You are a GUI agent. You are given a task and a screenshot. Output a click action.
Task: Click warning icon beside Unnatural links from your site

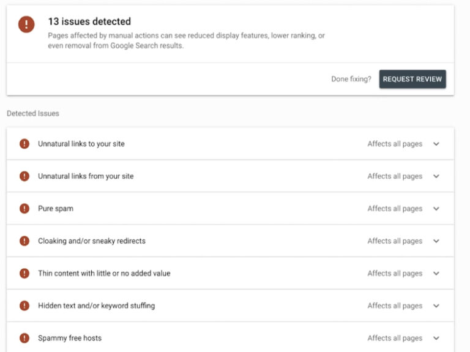[24, 176]
